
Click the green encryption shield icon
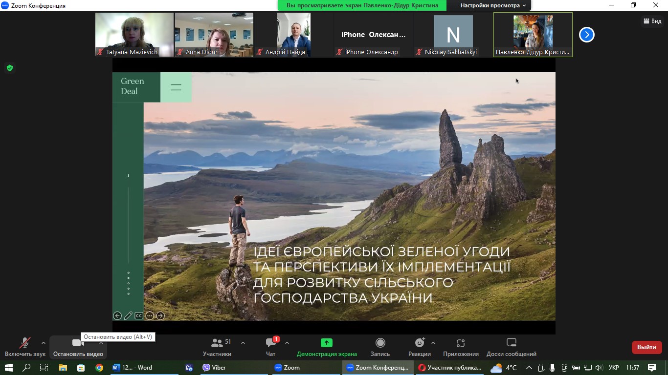(x=9, y=68)
